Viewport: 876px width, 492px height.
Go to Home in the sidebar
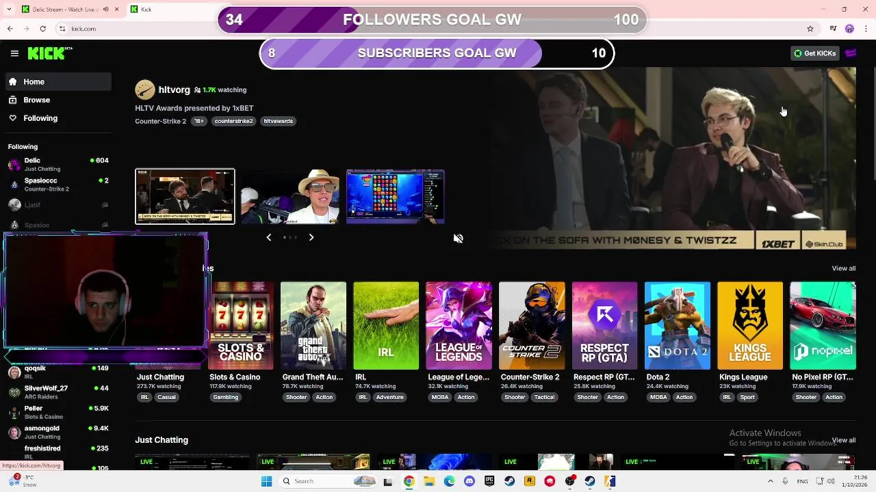(58, 81)
